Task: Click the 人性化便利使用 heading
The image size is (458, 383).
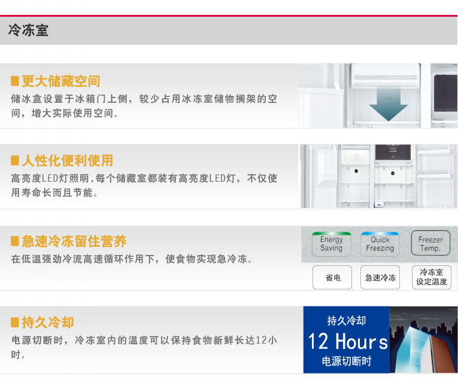Action: pyautogui.click(x=68, y=160)
